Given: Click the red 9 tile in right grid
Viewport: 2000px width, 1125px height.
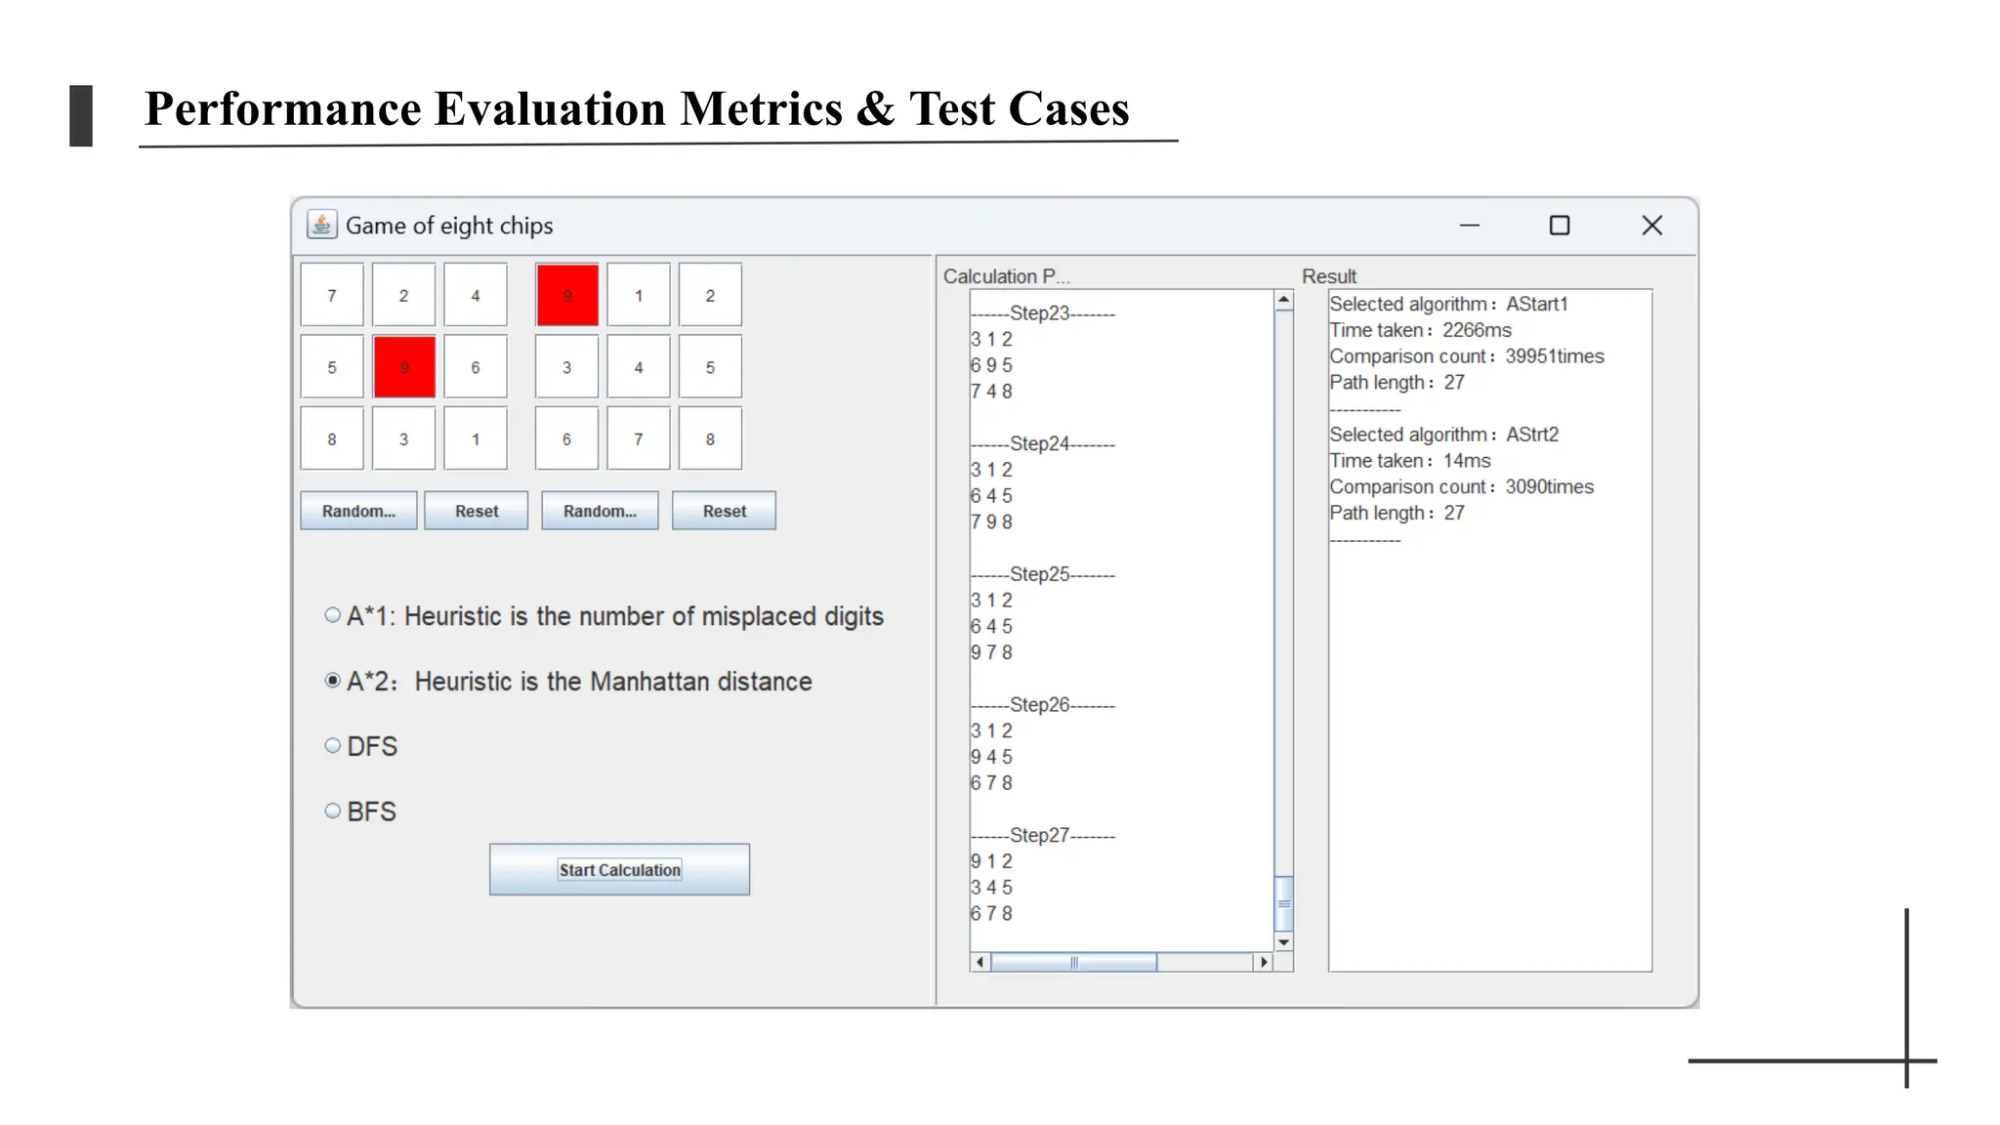Looking at the screenshot, I should click(567, 295).
